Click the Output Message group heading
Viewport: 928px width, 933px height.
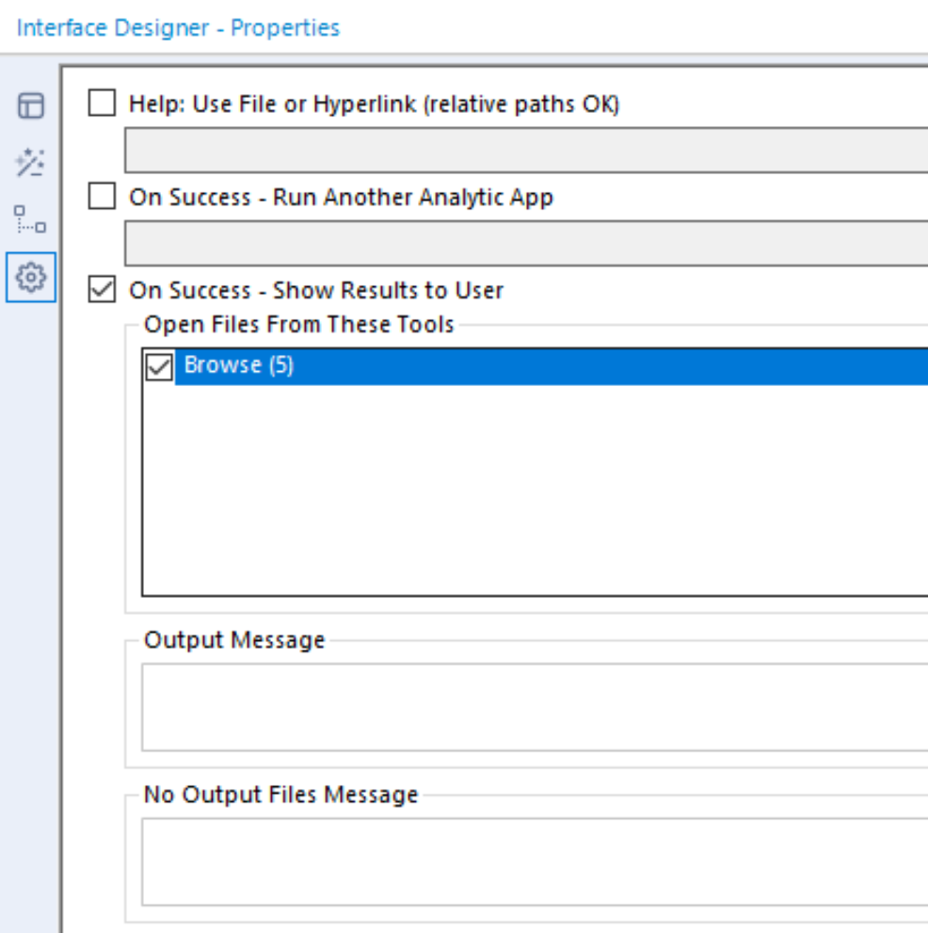pos(233,640)
